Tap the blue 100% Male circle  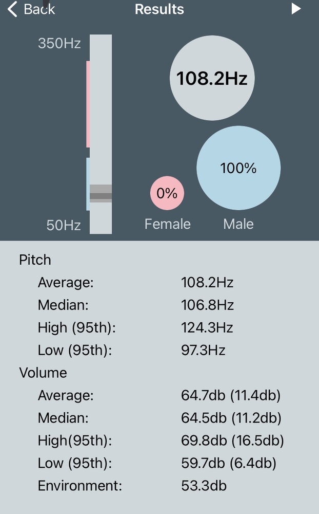238,168
